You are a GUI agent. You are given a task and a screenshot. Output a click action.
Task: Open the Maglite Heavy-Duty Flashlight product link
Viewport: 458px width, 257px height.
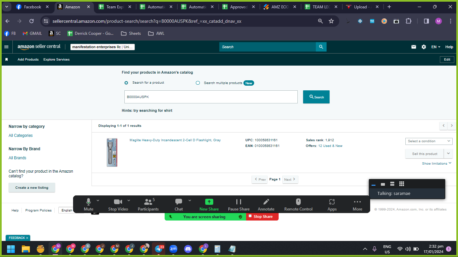[x=175, y=140]
